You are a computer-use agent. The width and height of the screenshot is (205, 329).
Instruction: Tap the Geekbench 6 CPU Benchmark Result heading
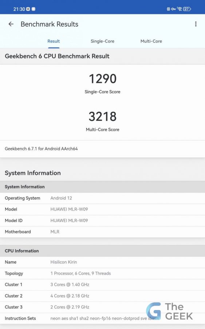57,56
